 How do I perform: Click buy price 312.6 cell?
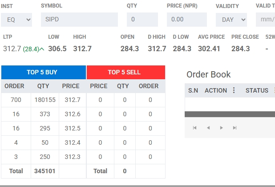[x=73, y=114]
